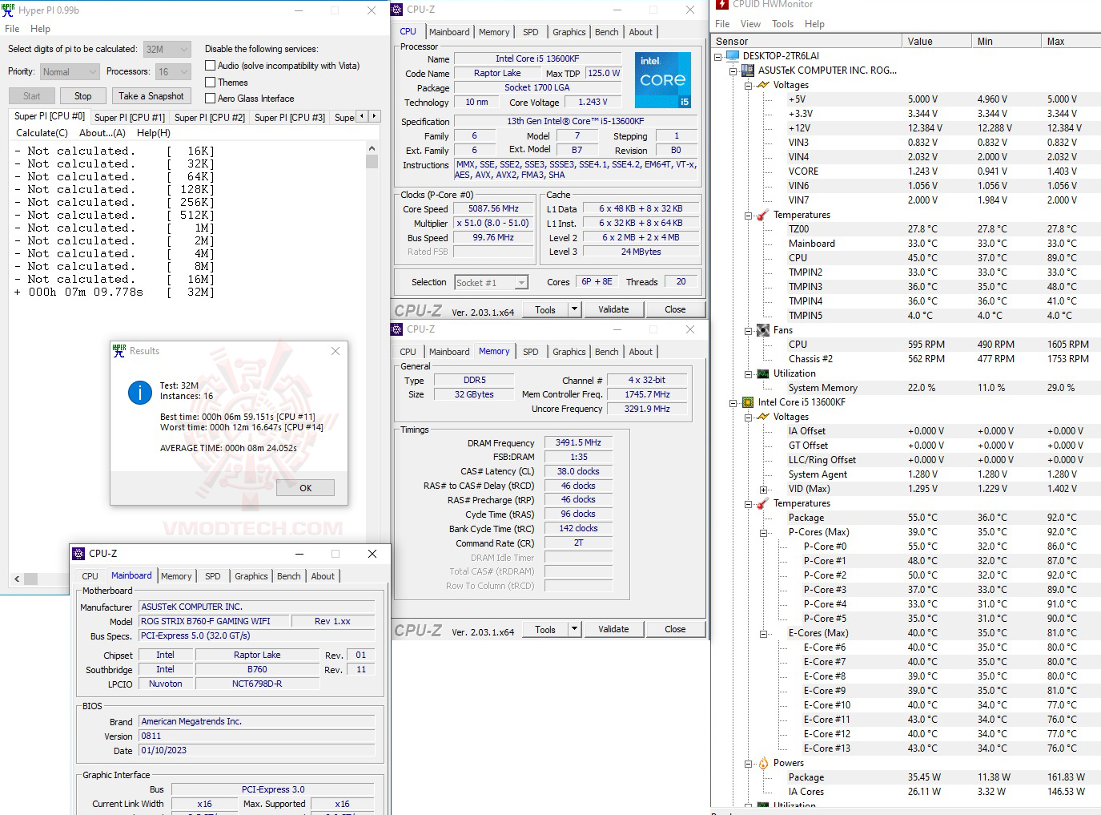Viewport: 1101px width, 815px height.
Task: Click the thermometer icon of Intel Core Temperatures
Action: point(763,503)
